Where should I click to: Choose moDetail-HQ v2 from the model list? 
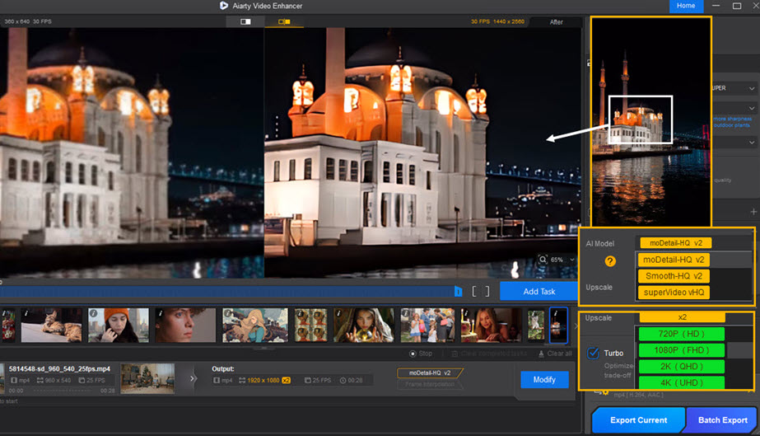tap(673, 260)
